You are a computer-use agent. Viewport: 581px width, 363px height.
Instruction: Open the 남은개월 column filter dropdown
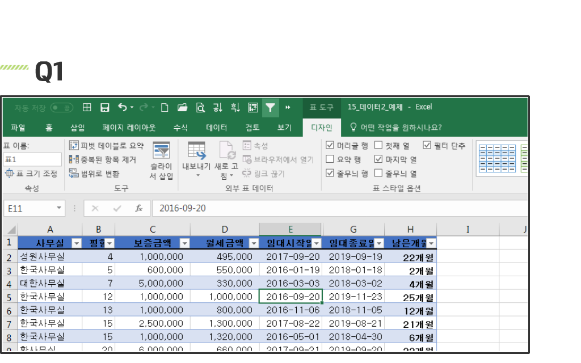pos(431,243)
